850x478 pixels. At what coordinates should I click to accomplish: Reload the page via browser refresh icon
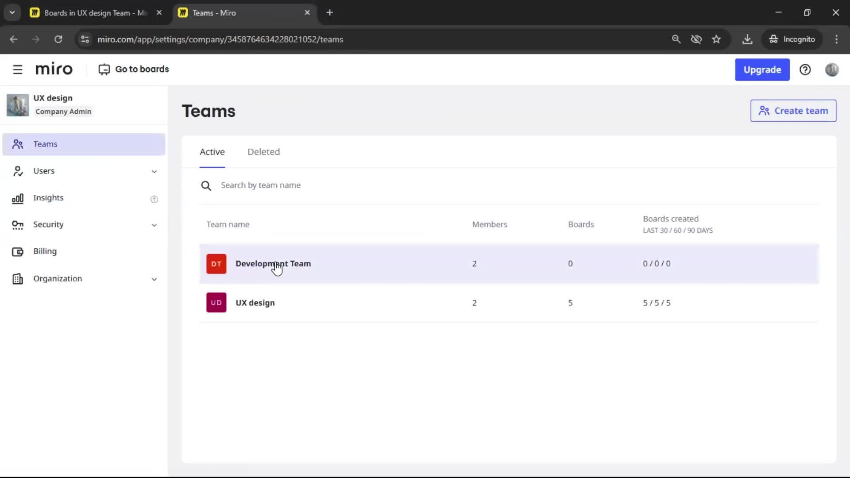click(58, 39)
